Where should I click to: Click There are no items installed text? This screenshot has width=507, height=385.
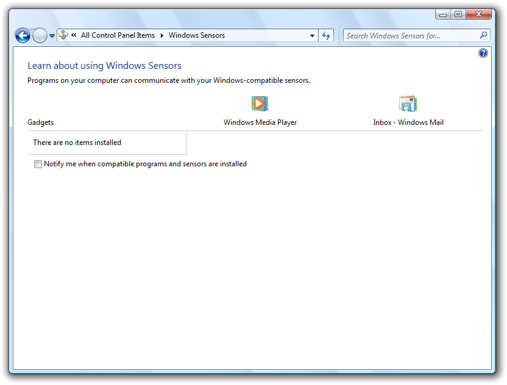[x=77, y=143]
